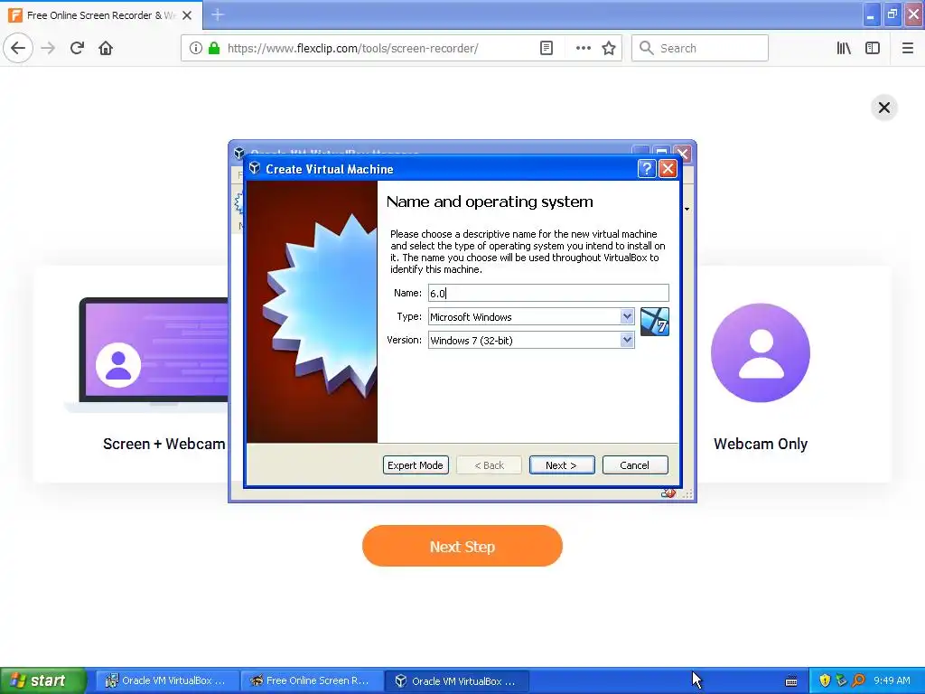Open a new browser tab
The width and height of the screenshot is (925, 694).
[218, 14]
